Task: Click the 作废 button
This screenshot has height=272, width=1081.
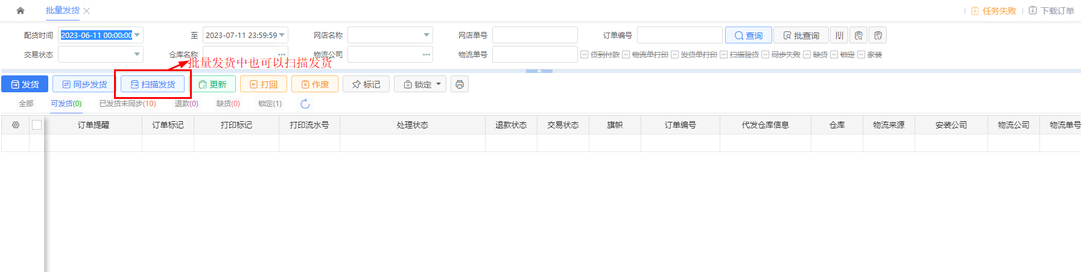Action: (x=315, y=84)
